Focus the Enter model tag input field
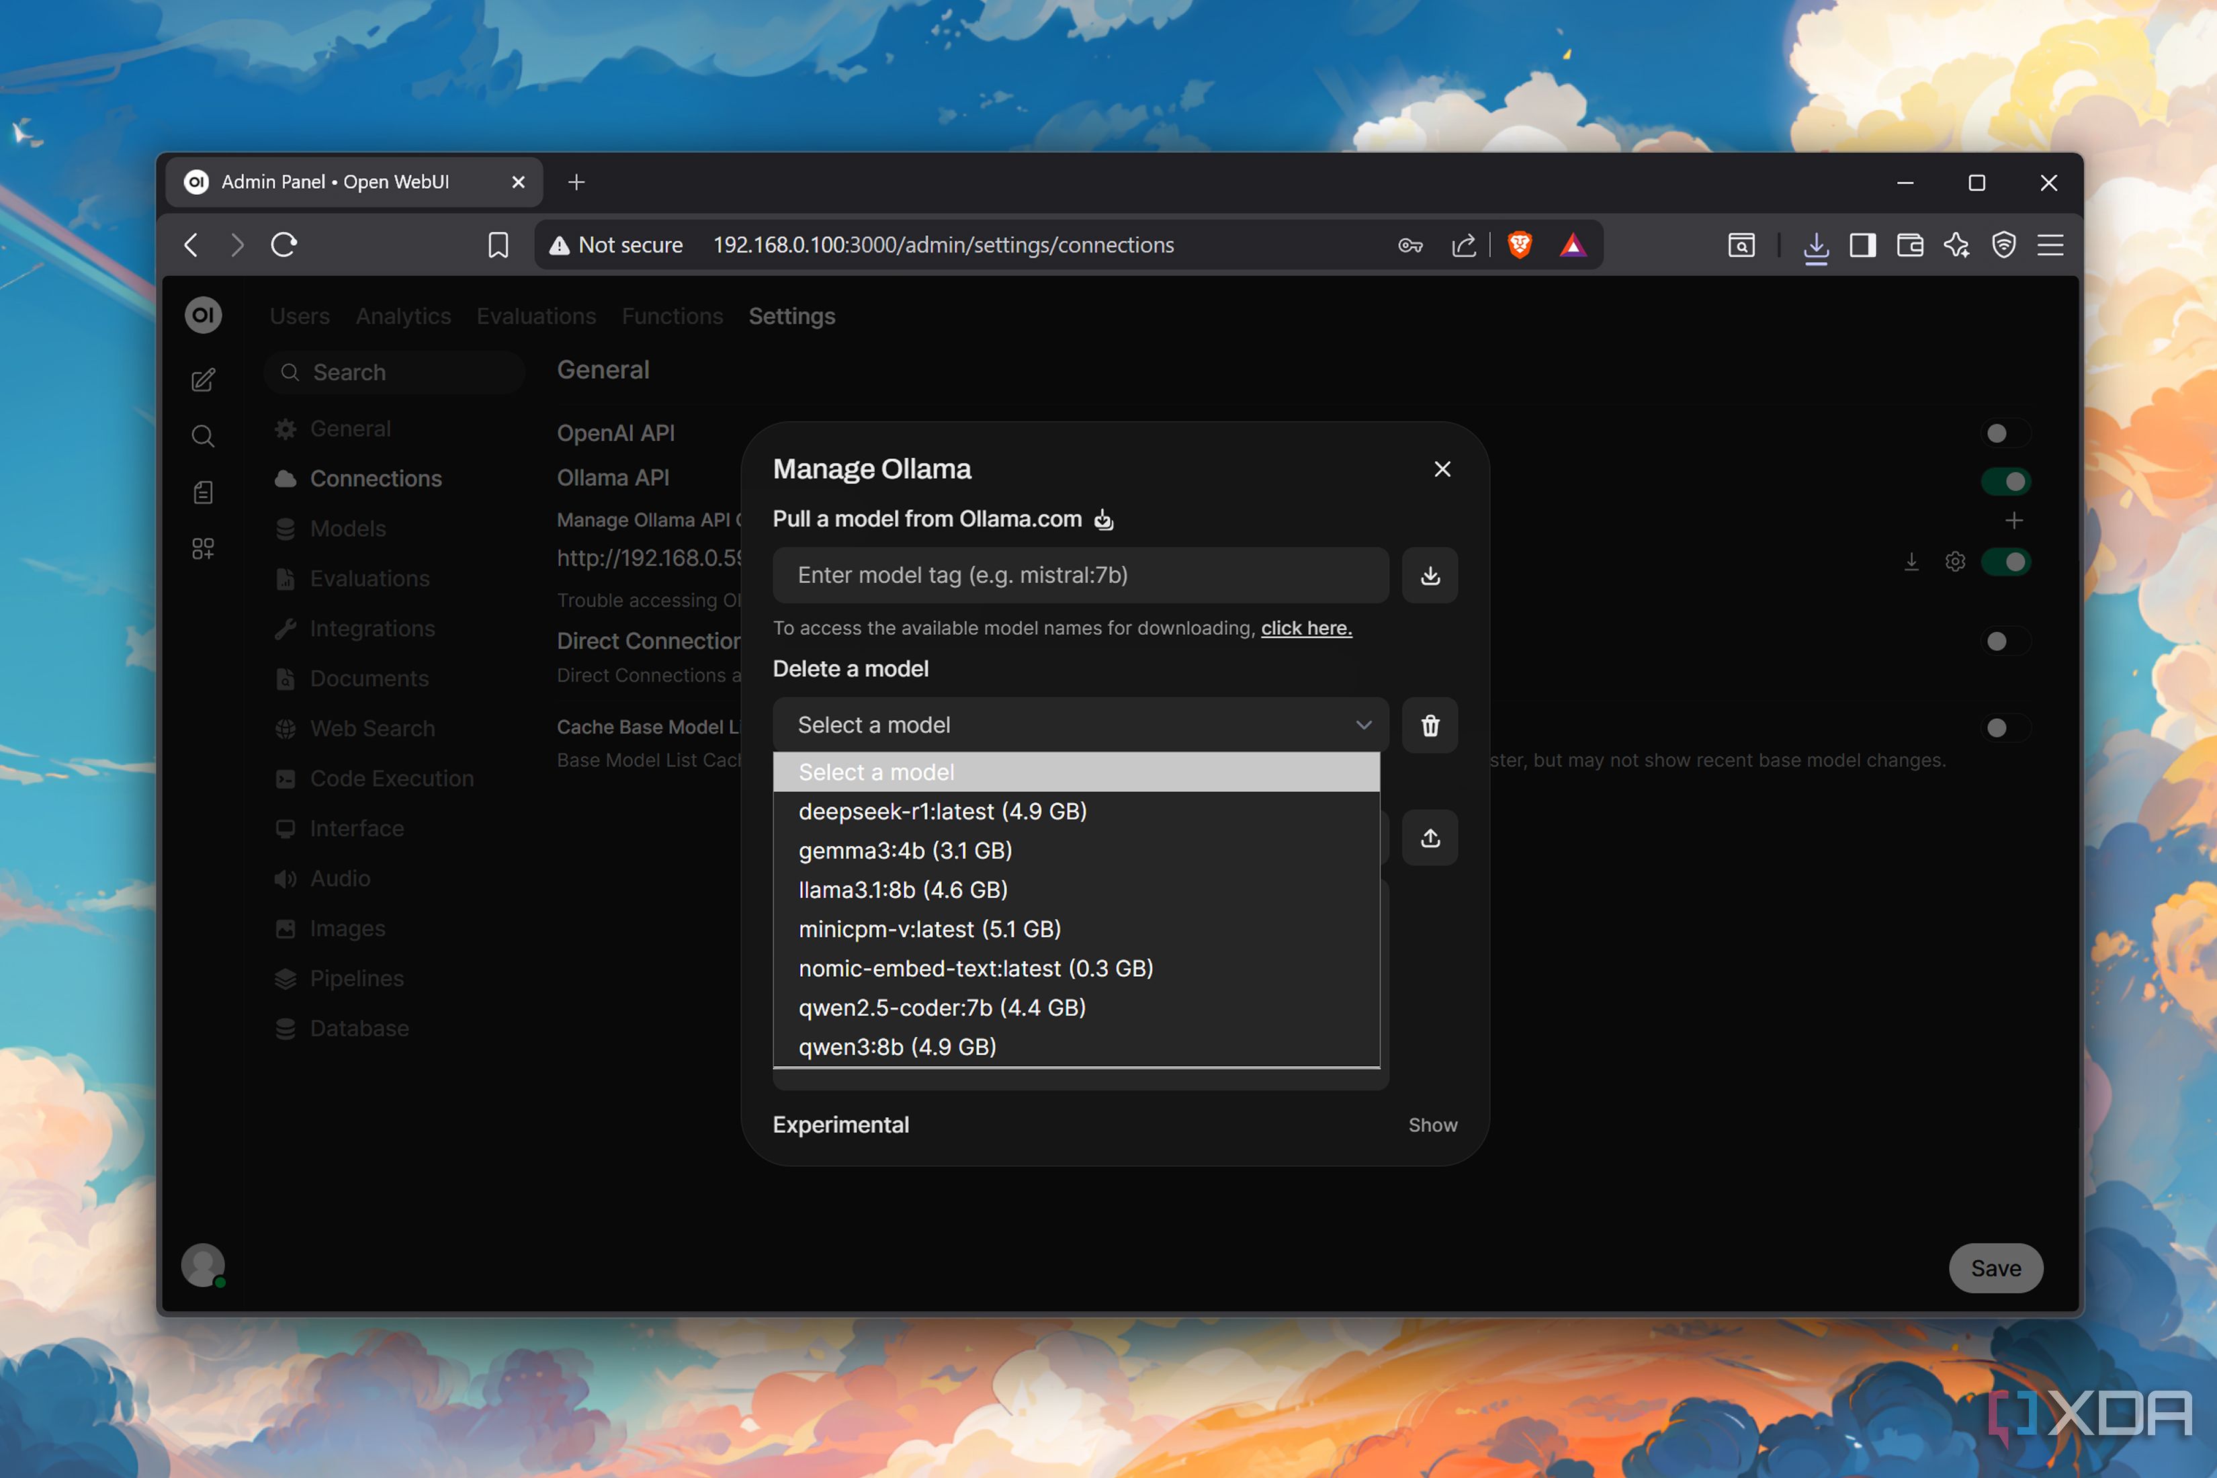Screen dimensions: 2217x1478 1080,575
